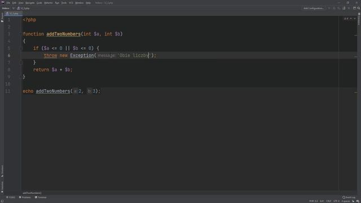
Task: Click the 'echo' keyword on line 11
Action: (28, 91)
